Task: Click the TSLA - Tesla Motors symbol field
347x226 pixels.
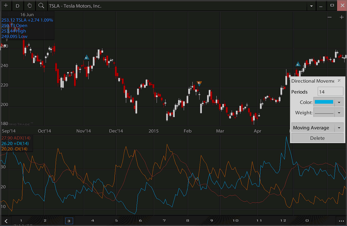Action: pos(177,6)
